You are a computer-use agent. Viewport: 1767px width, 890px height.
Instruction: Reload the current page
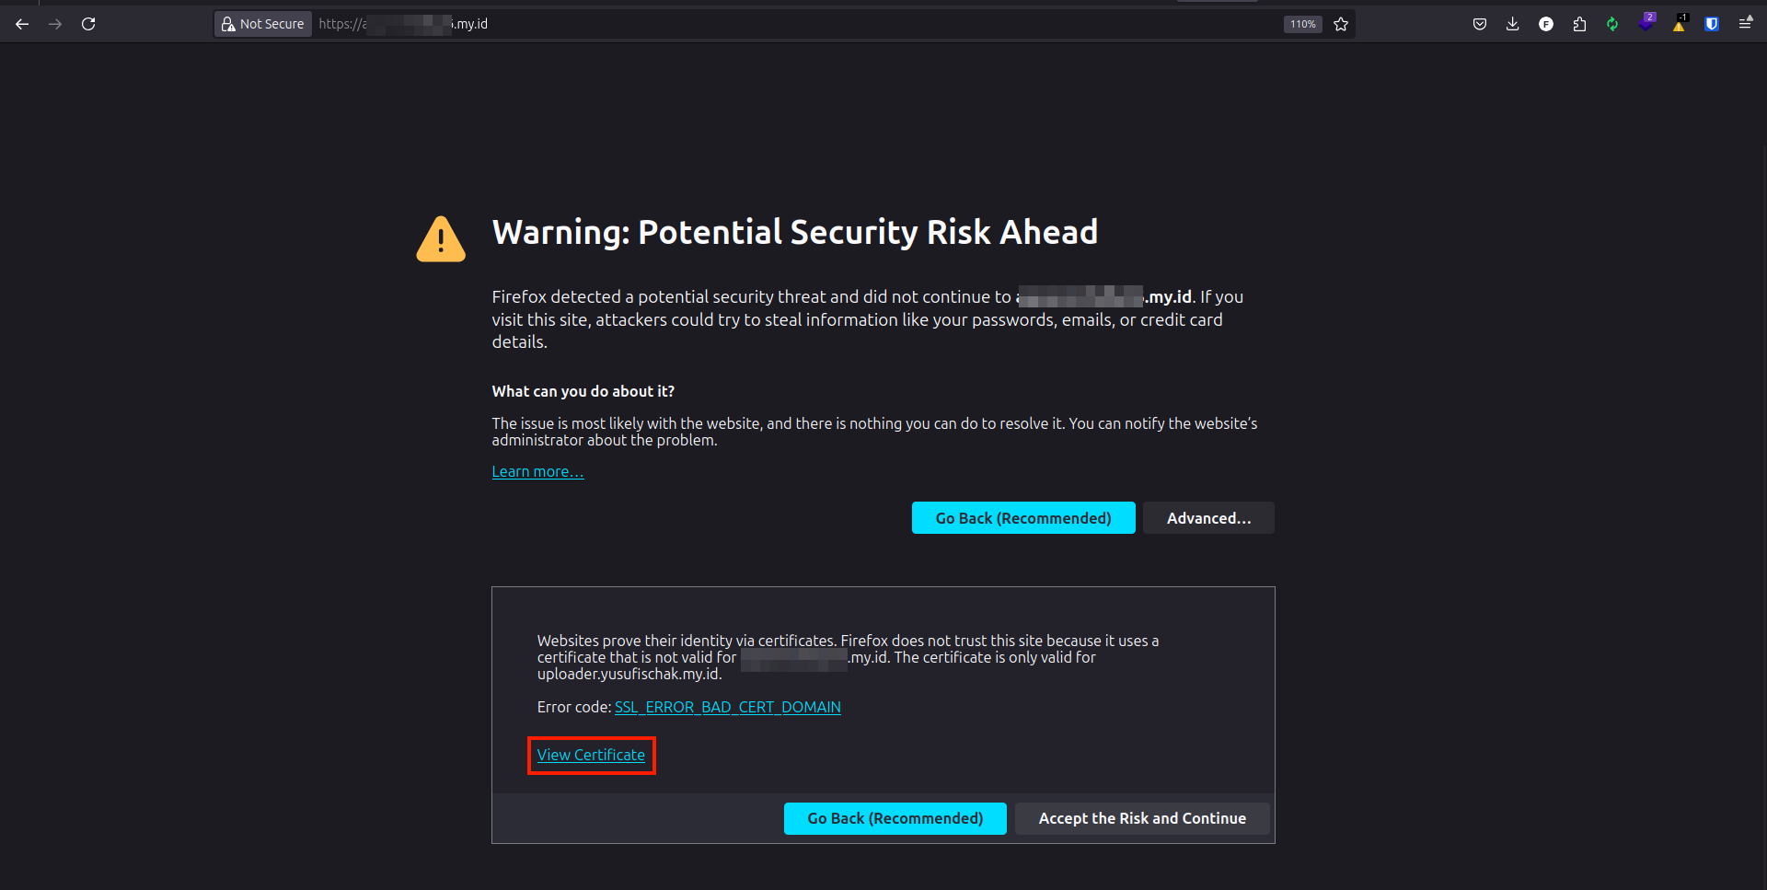pos(88,24)
